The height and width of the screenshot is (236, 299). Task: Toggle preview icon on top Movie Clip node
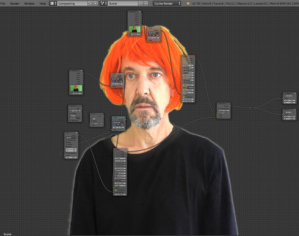(140, 12)
